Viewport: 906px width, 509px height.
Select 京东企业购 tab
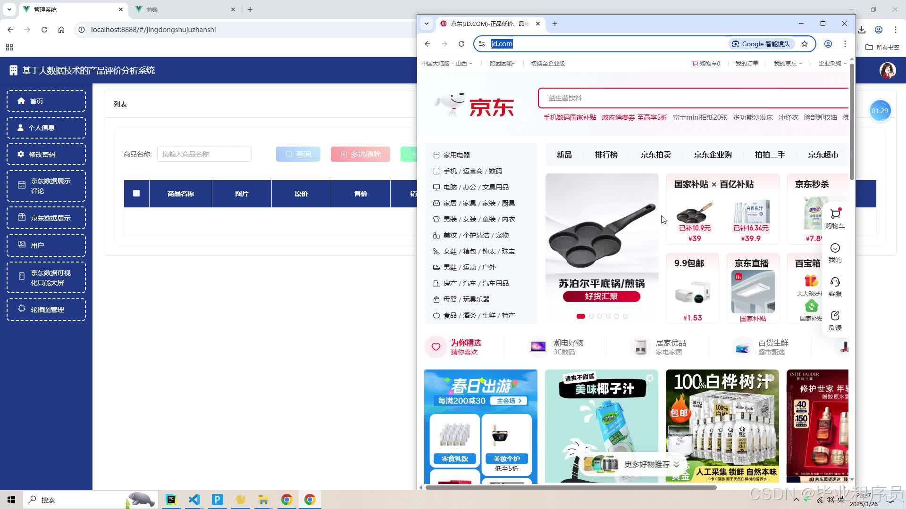pos(713,155)
